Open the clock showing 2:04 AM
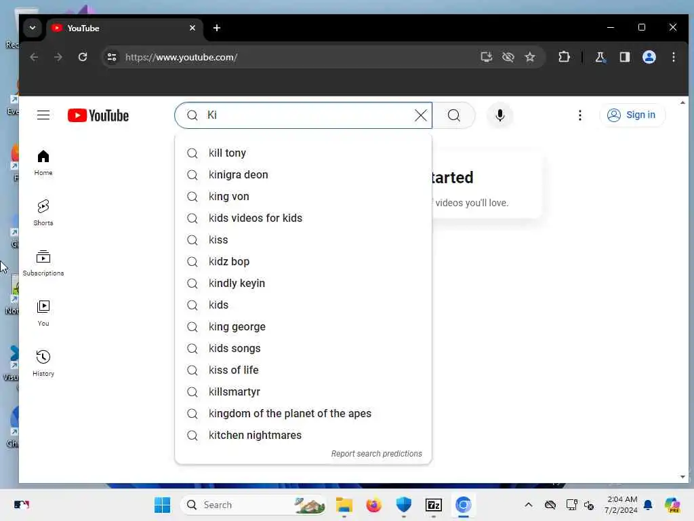The height and width of the screenshot is (521, 694). tap(621, 505)
